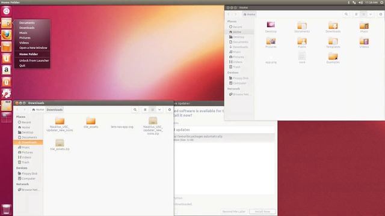The image size is (385, 216).
Task: Open the Trash icon at launcher bottom
Action: pos(7,209)
